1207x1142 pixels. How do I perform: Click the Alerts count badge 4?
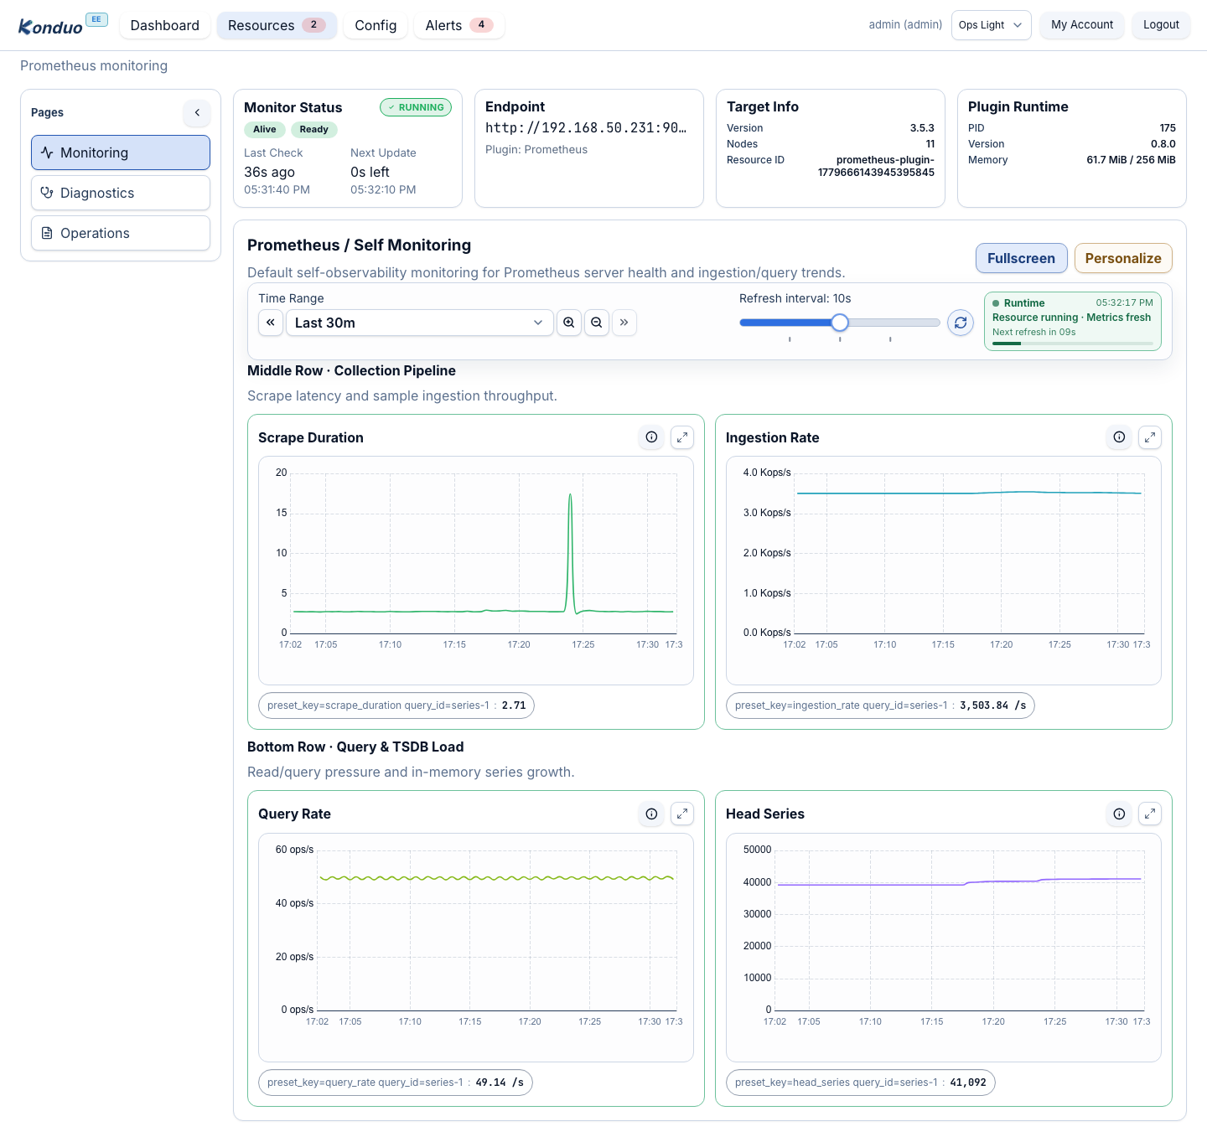481,25
